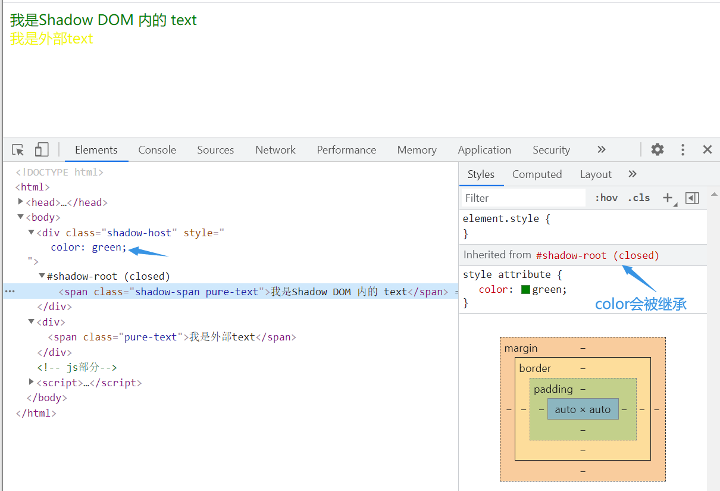Screen dimensions: 720x491
Task: Open the Network tab
Action: (x=276, y=150)
